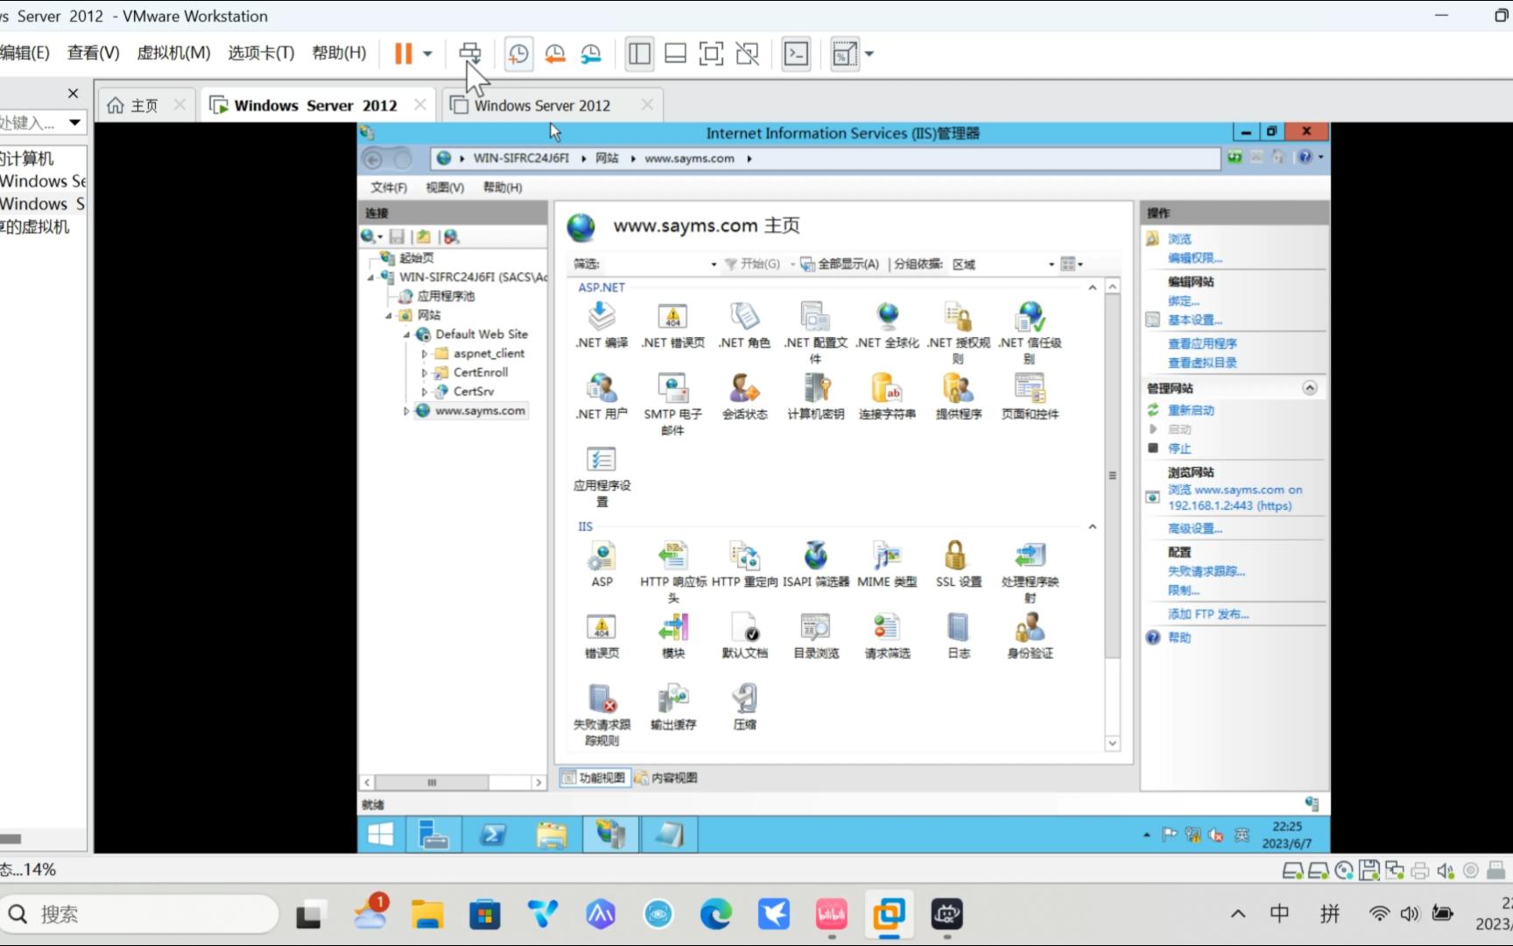Open the MIME 类型 feature icon
Viewport: 1513px width, 946px height.
tap(887, 563)
